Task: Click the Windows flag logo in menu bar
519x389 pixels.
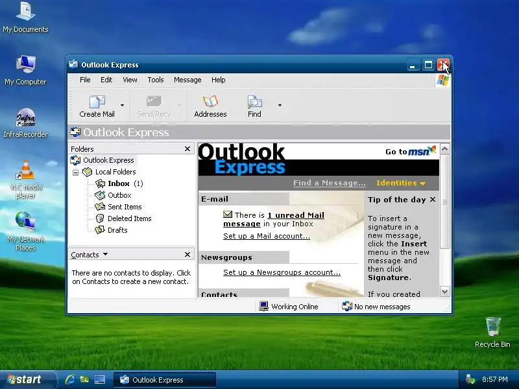Action: click(x=443, y=80)
